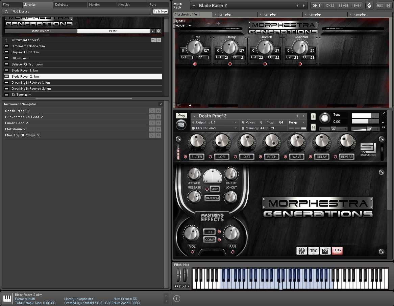
Task: Solo Meltdown 2 in navigator
Action: (x=152, y=129)
